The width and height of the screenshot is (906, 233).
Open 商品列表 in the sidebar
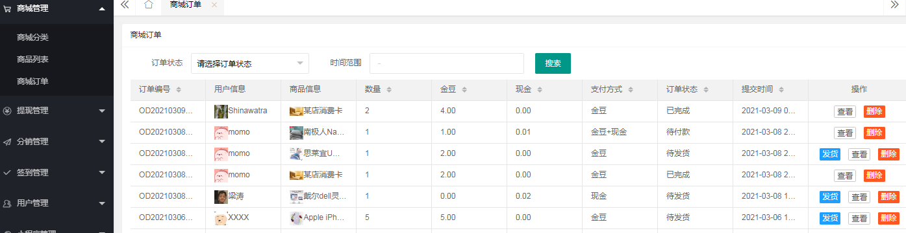point(32,60)
